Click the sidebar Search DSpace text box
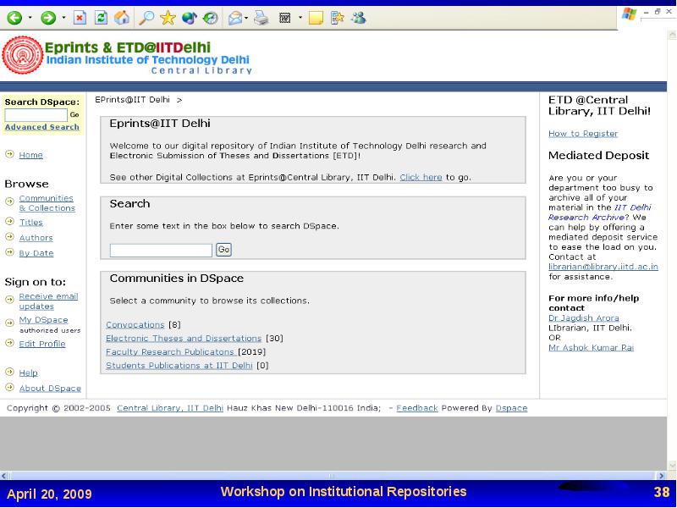The width and height of the screenshot is (677, 508). point(36,115)
